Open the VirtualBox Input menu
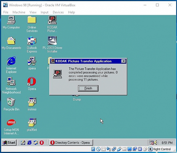Image resolution: width=177 pixels, height=153 pixels. [x=45, y=12]
